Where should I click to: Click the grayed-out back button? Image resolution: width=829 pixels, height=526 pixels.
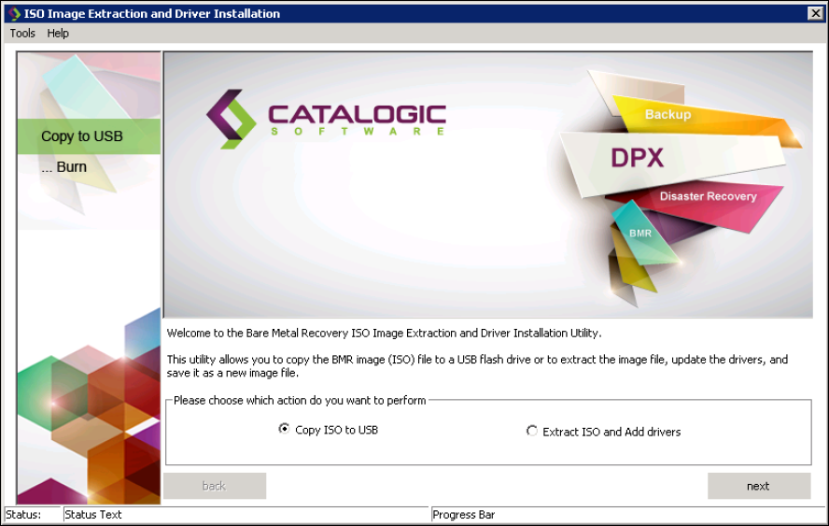pyautogui.click(x=215, y=486)
